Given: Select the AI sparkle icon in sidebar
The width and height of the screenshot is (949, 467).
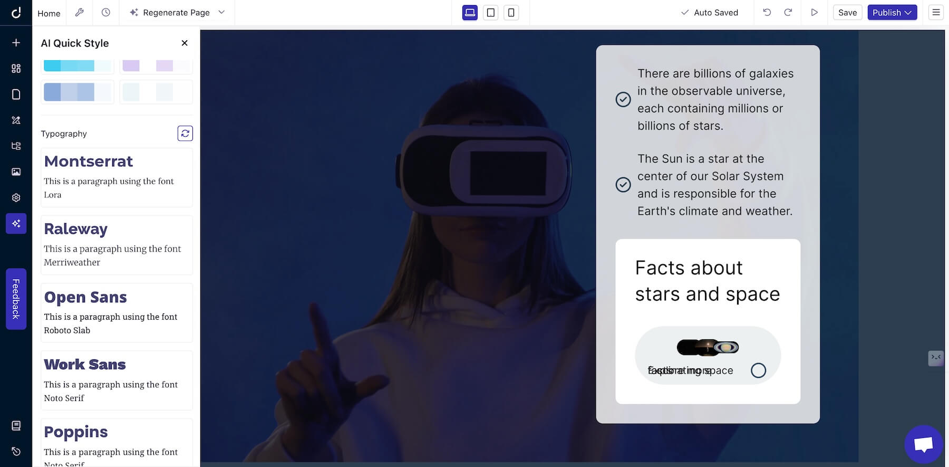Looking at the screenshot, I should pos(16,224).
